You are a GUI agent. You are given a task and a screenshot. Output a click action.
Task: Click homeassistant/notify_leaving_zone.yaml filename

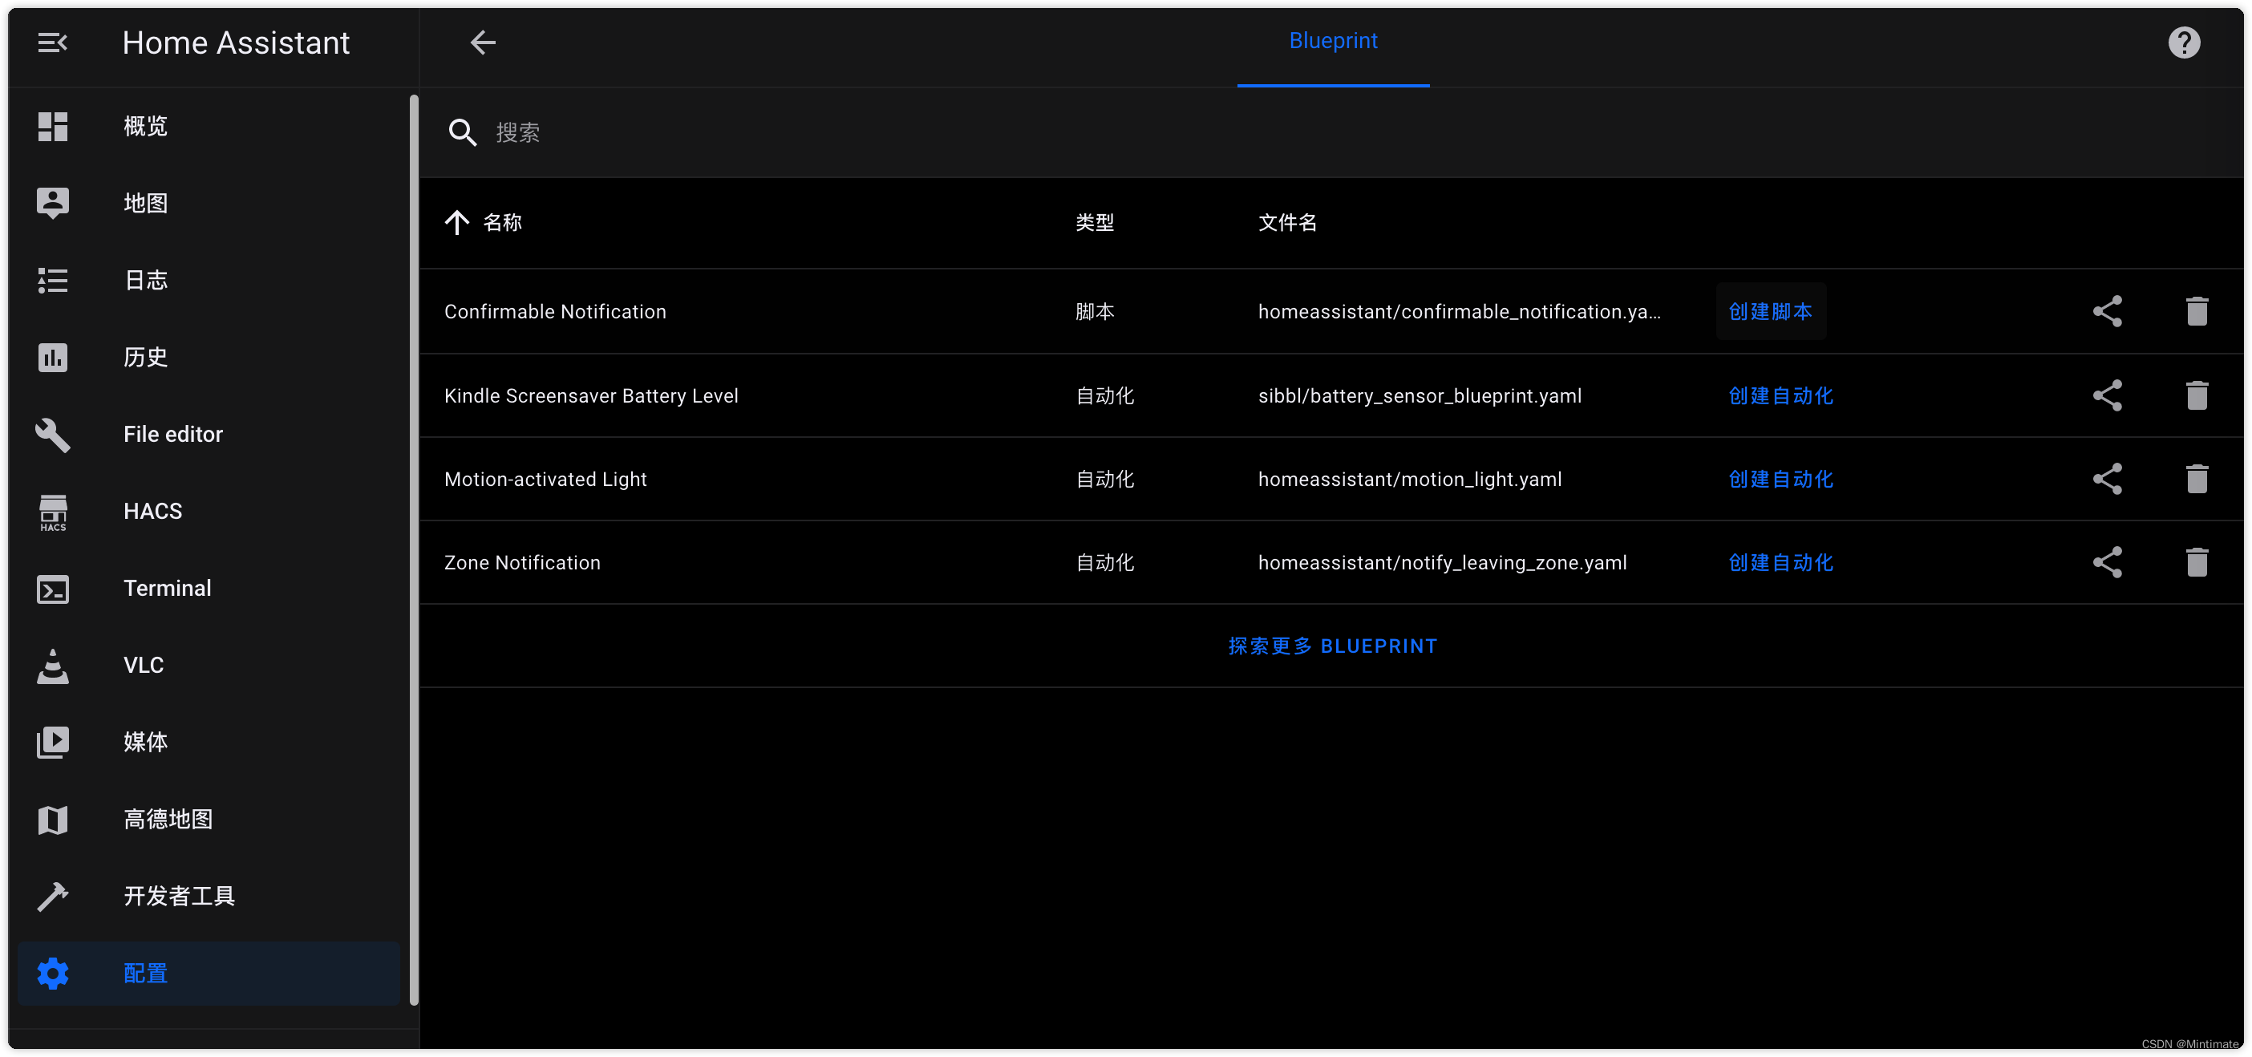[x=1443, y=562]
